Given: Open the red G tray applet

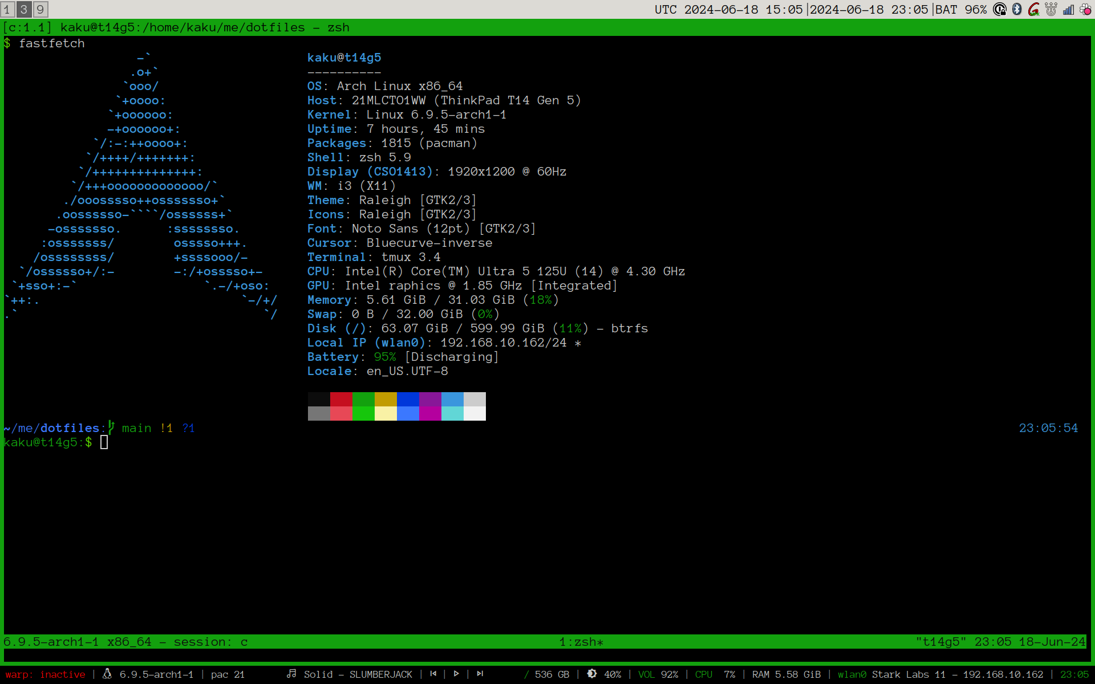Looking at the screenshot, I should point(1034,9).
